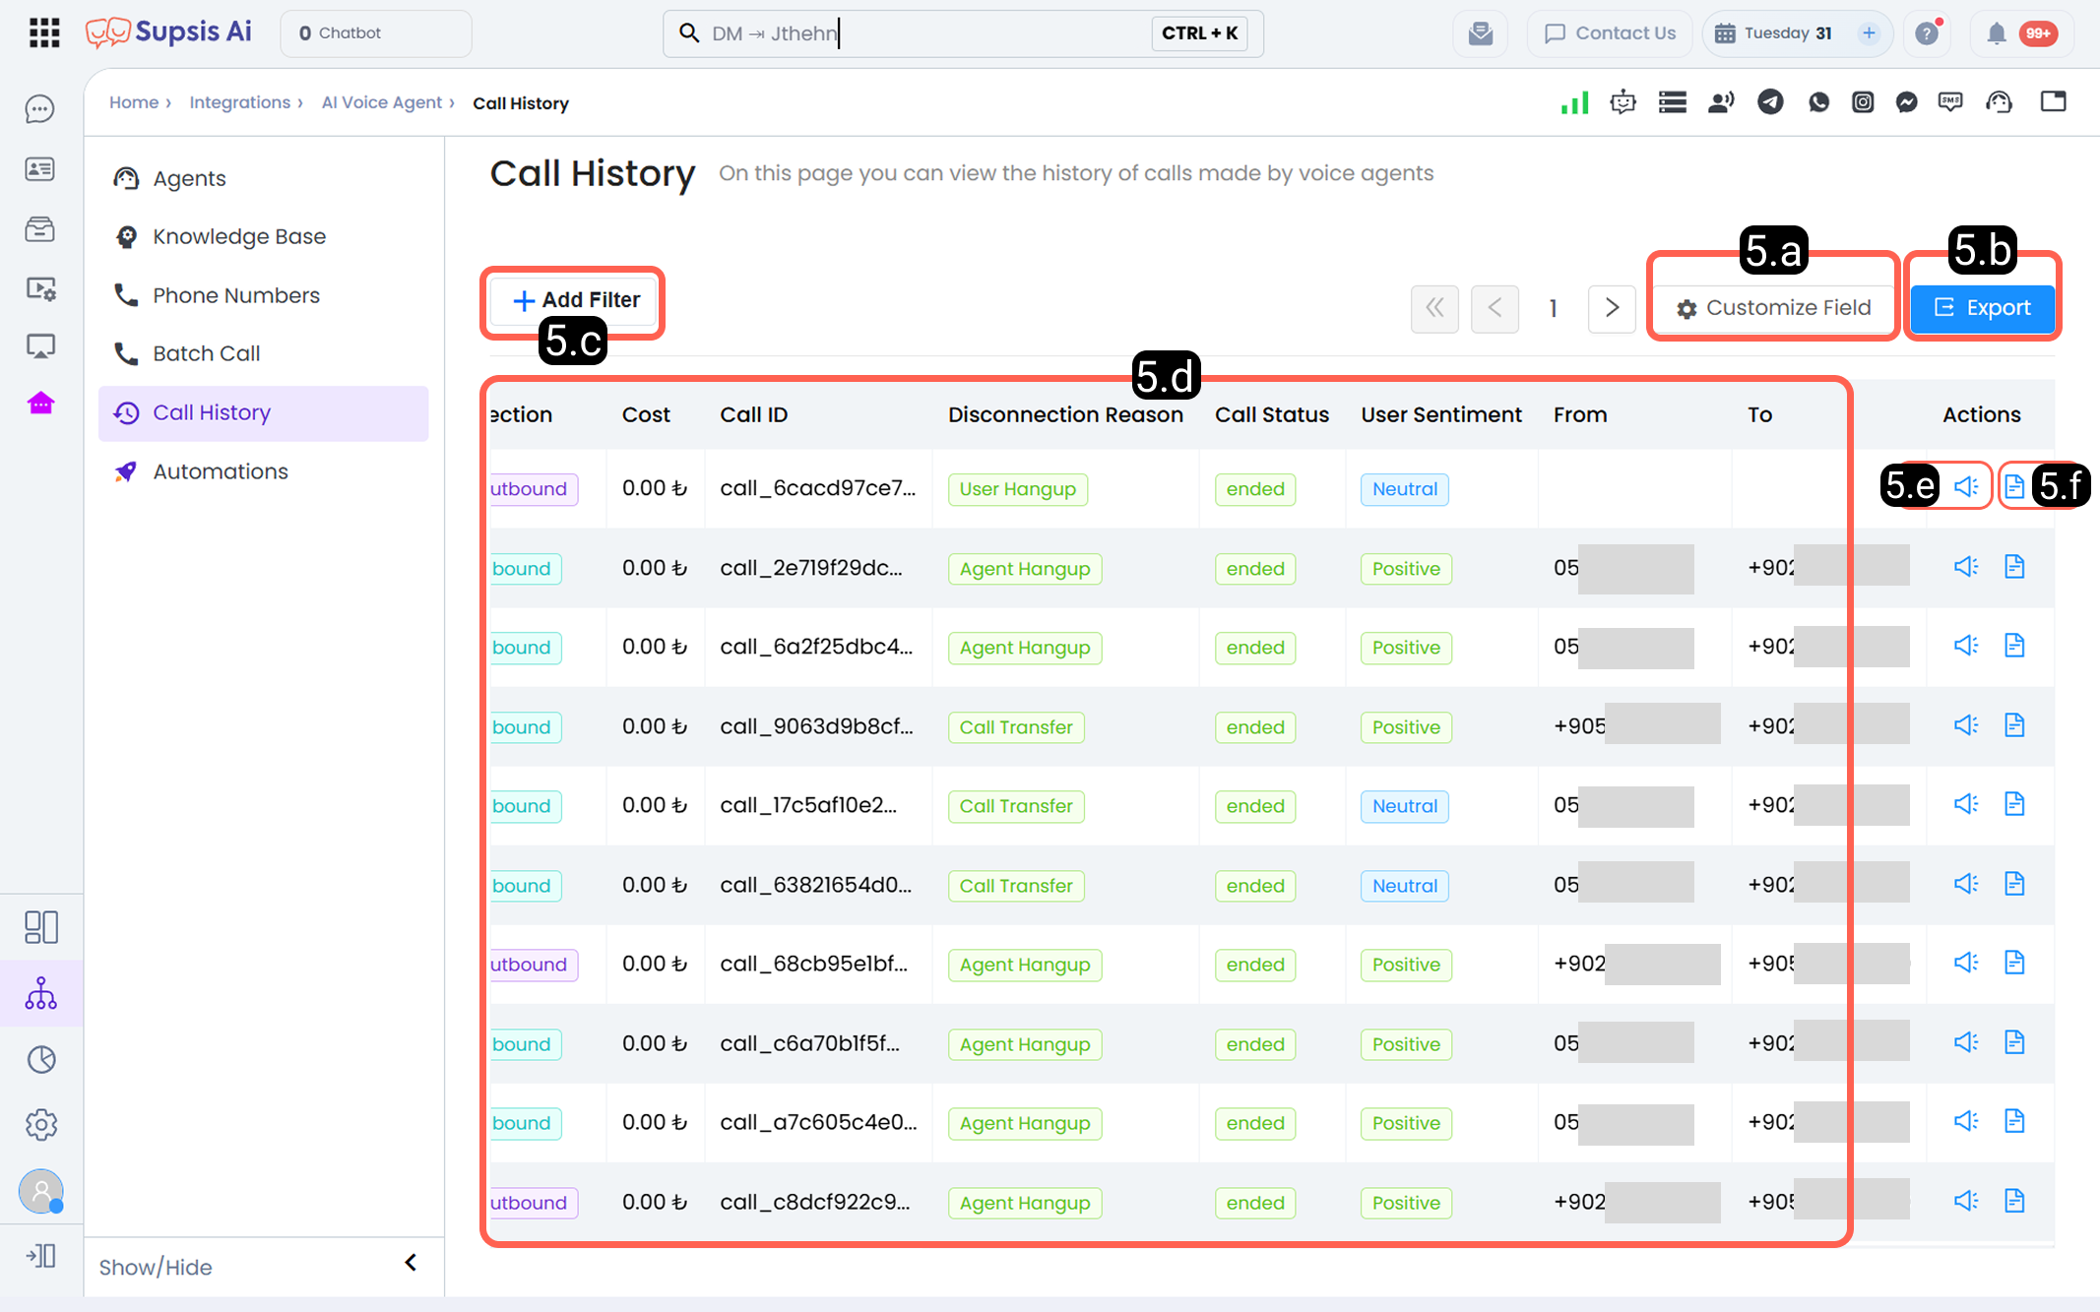2100x1312 pixels.
Task: Open the Batch Call menu item
Action: (x=264, y=353)
